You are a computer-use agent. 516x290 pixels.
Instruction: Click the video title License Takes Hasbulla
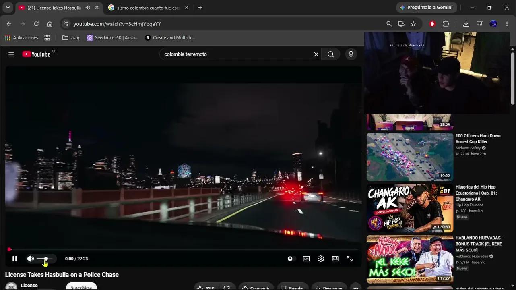[62, 275]
